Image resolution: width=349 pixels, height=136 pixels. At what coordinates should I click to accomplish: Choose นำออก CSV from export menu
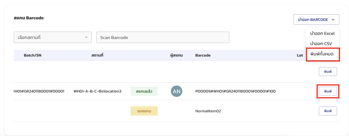tap(321, 44)
